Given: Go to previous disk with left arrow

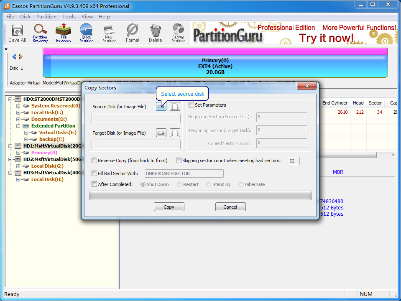Looking at the screenshot, I should [x=14, y=56].
